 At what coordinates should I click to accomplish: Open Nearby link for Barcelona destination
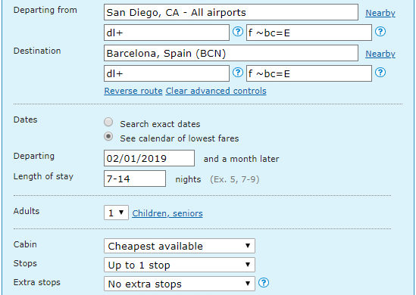click(x=380, y=54)
